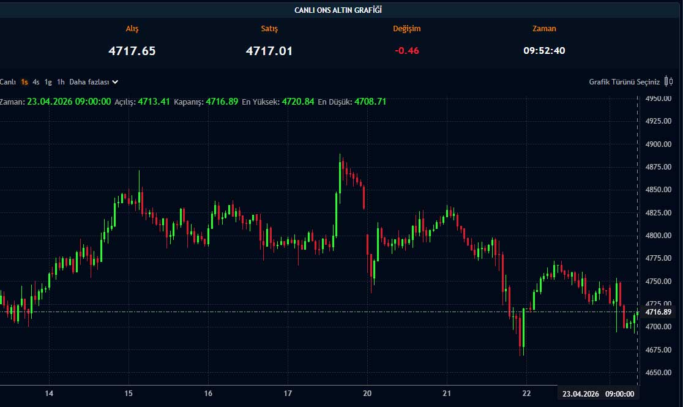The image size is (683, 407).
Task: Click the Alış price value 4717.65
Action: 132,51
